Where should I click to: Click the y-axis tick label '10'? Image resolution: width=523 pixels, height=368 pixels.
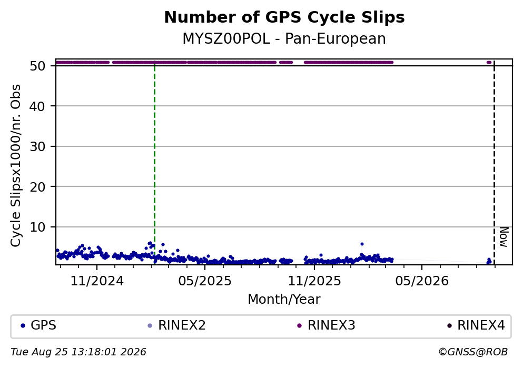click(x=37, y=227)
